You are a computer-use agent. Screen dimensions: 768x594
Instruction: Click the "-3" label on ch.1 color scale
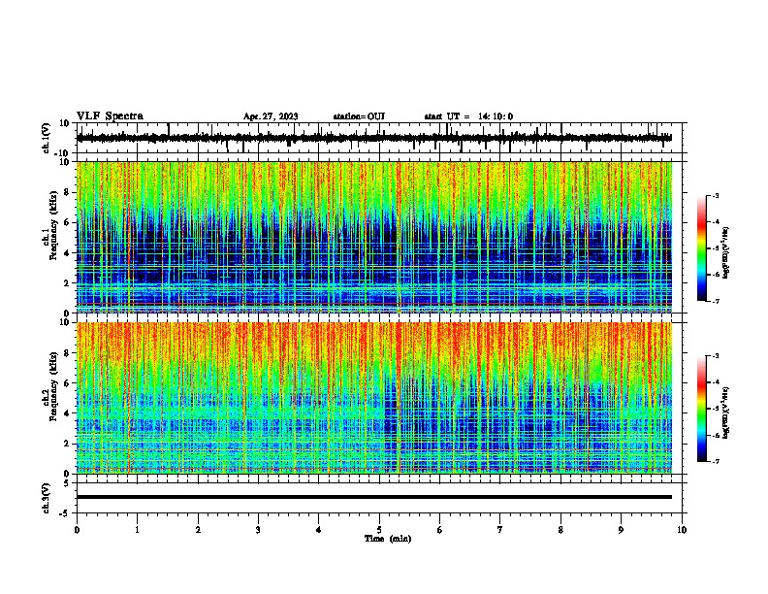(715, 195)
